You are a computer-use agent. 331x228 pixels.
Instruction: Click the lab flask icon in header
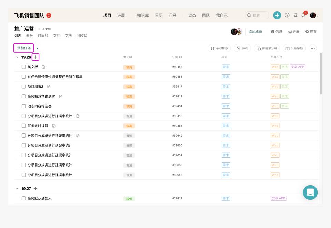click(295, 15)
